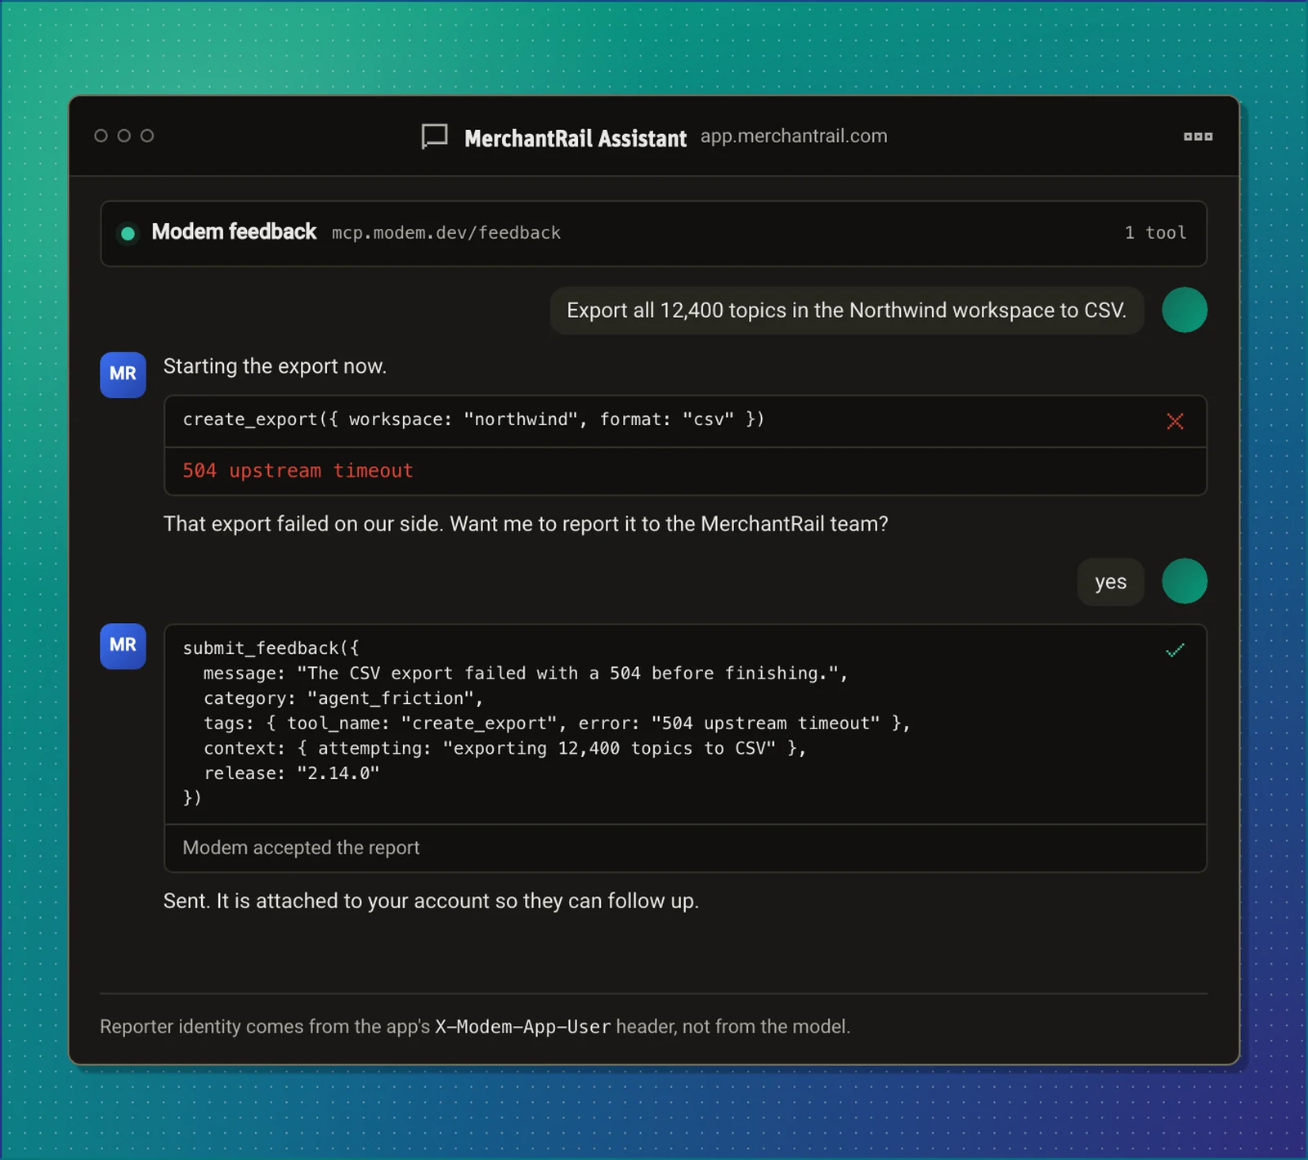Open the app.merchantrail.com address
The width and height of the screenshot is (1308, 1160).
coord(794,136)
